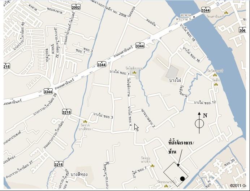This screenshot has width=250, height=191.
Task: Click the ©2011 copyright notice
Action: [238, 186]
